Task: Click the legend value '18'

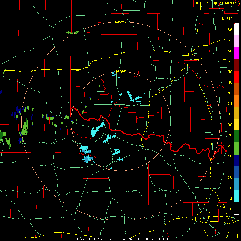Action: coord(230,156)
